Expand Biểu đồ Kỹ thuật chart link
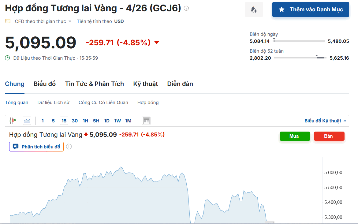 coord(325,121)
